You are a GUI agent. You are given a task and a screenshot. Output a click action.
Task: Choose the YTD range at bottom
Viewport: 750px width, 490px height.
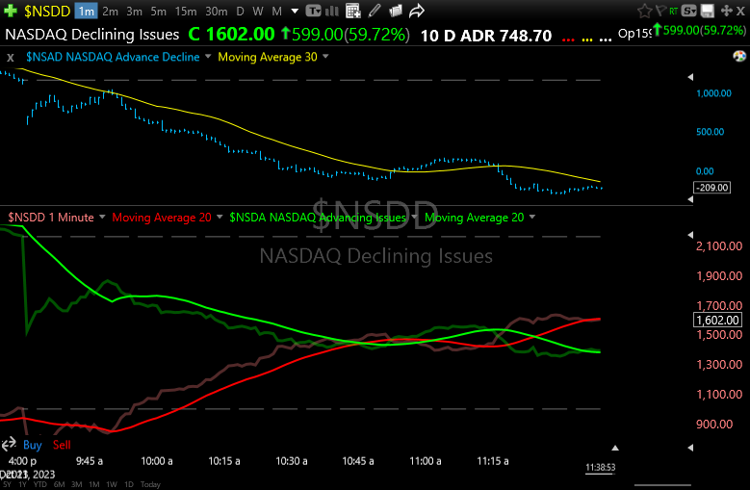point(40,484)
